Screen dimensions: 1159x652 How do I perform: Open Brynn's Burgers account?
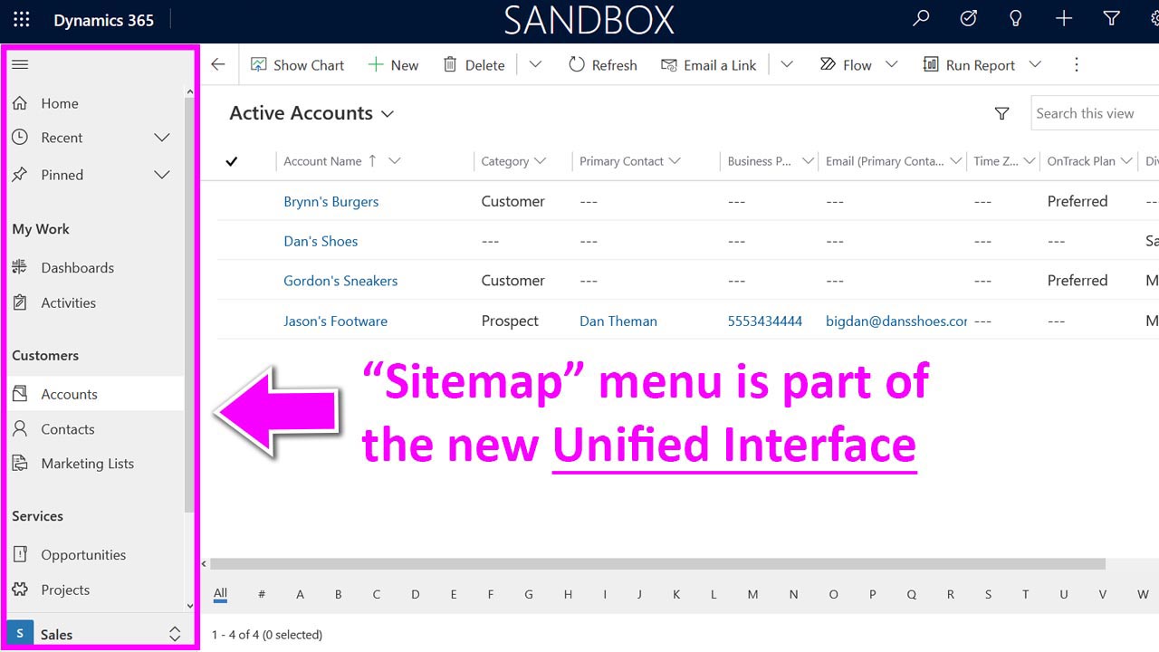tap(331, 201)
